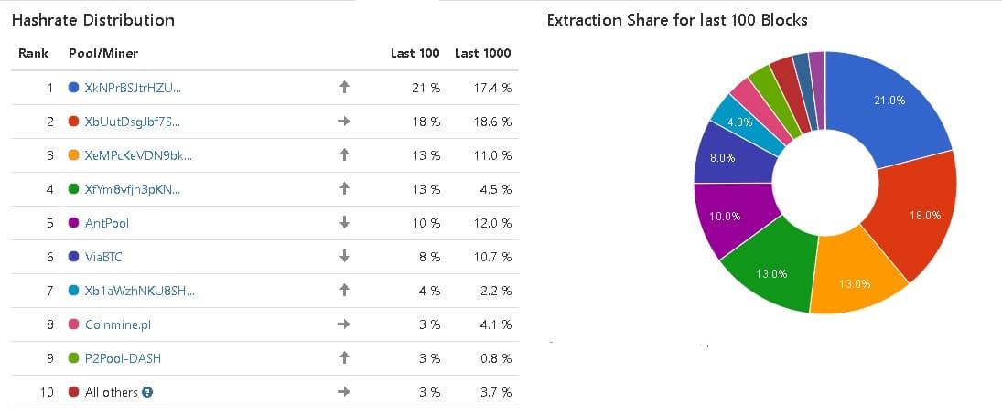The width and height of the screenshot is (1002, 414).
Task: Click the down arrow trend icon for ViaBTC
Action: (x=344, y=257)
